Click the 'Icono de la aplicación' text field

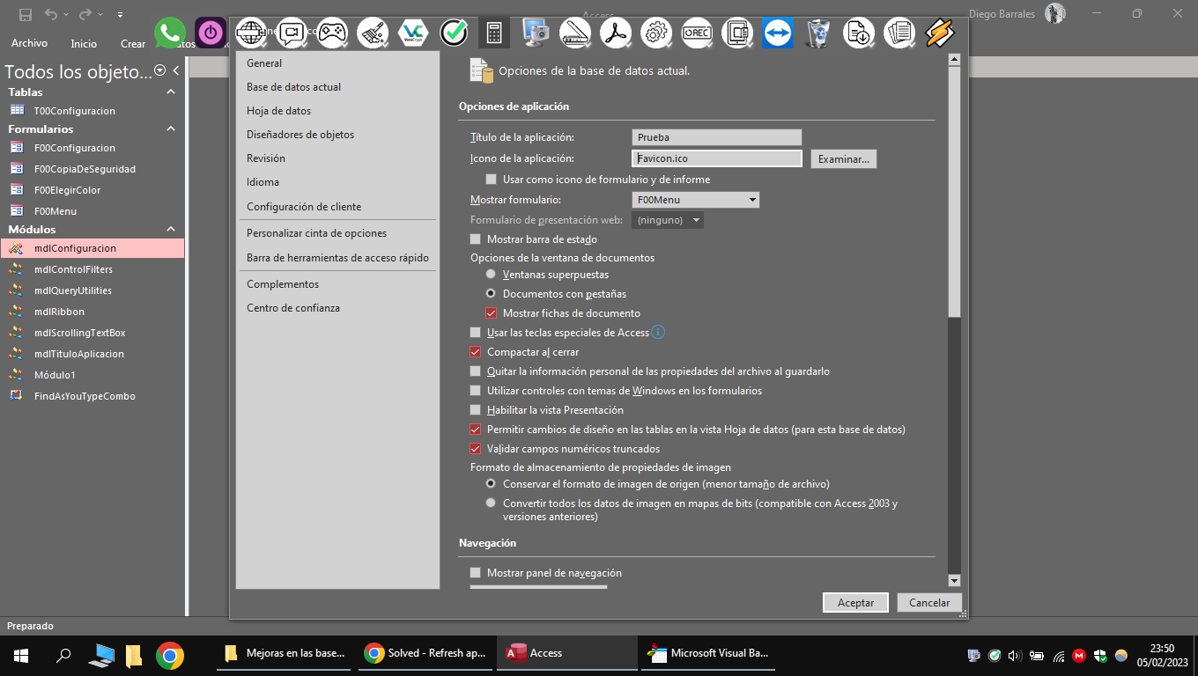click(x=717, y=158)
